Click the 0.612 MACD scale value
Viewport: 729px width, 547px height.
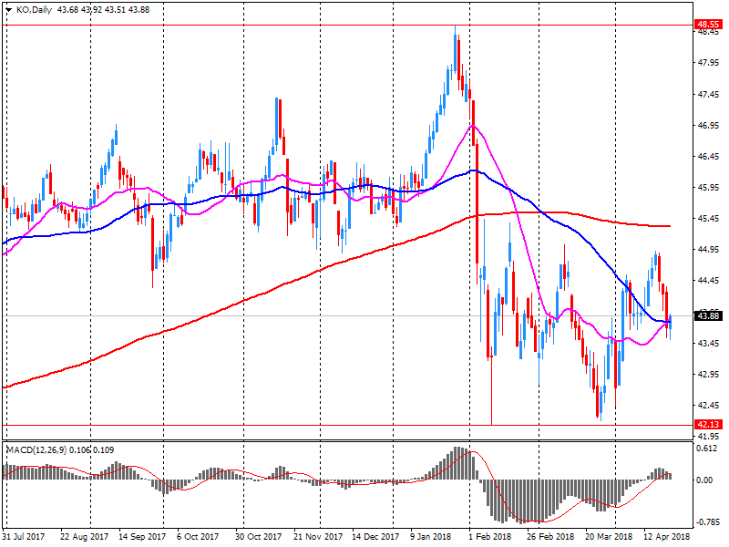click(707, 449)
